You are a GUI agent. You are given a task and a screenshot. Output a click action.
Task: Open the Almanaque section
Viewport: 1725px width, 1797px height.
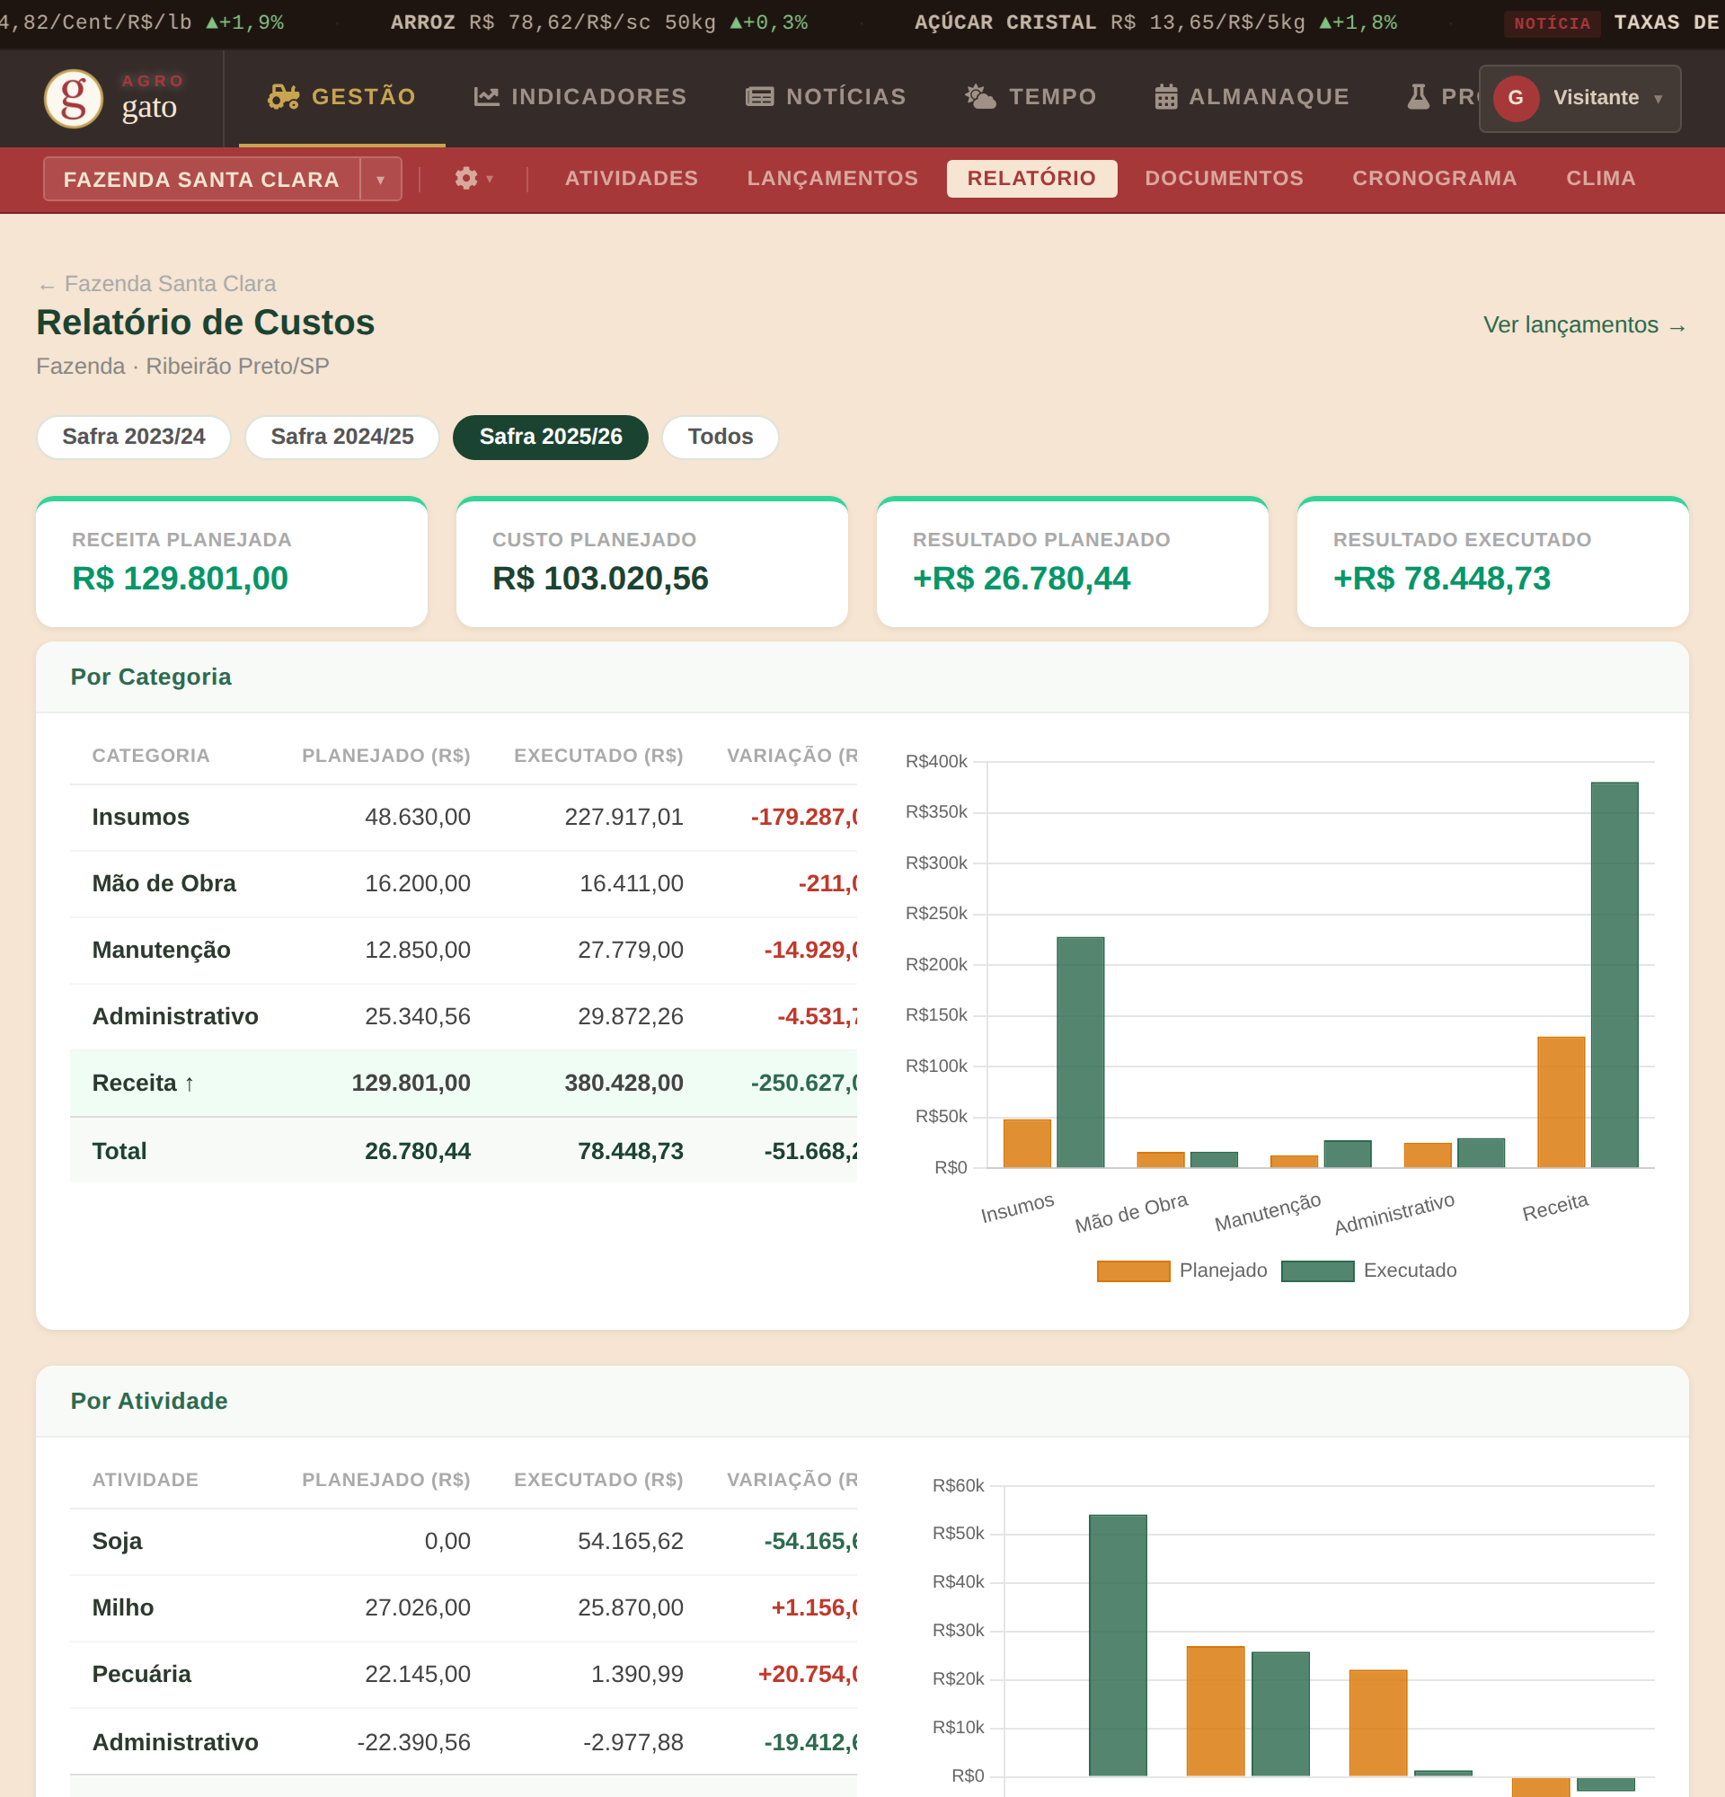click(1252, 96)
